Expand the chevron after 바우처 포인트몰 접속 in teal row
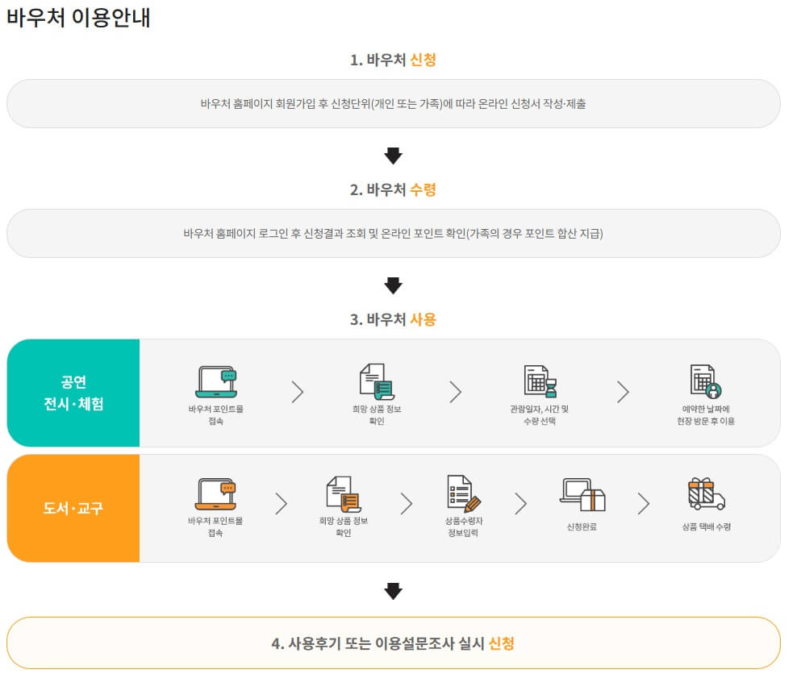The height and width of the screenshot is (674, 797). click(298, 393)
